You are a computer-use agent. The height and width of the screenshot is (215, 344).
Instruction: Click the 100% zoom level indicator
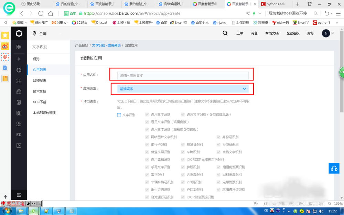coord(338,204)
